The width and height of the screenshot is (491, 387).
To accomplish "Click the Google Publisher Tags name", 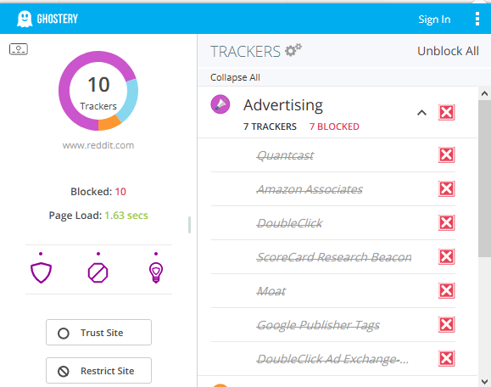I will [x=318, y=325].
